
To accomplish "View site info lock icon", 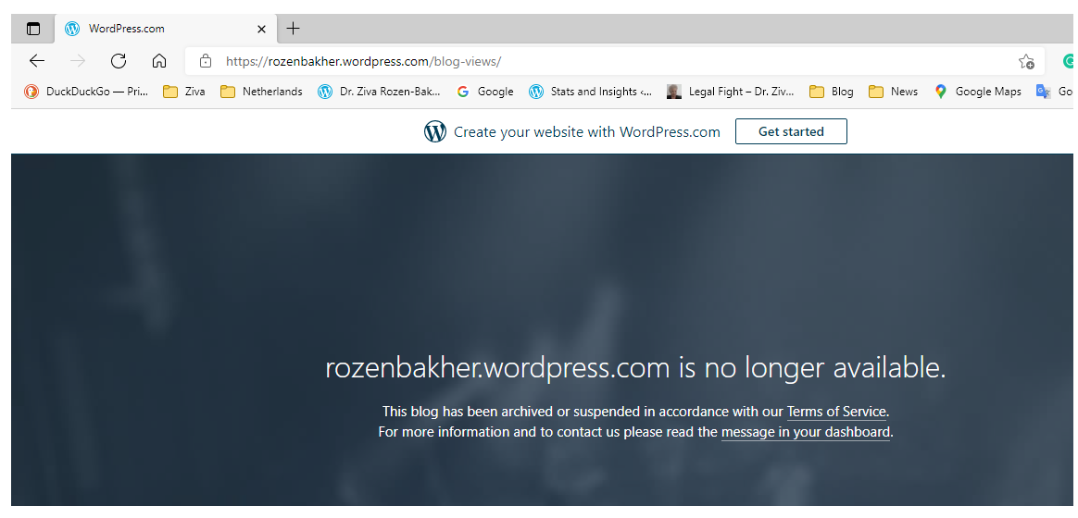I will click(x=205, y=61).
